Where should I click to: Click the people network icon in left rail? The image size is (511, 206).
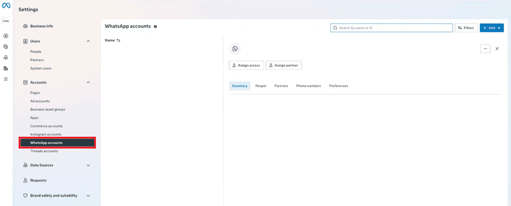click(6, 57)
